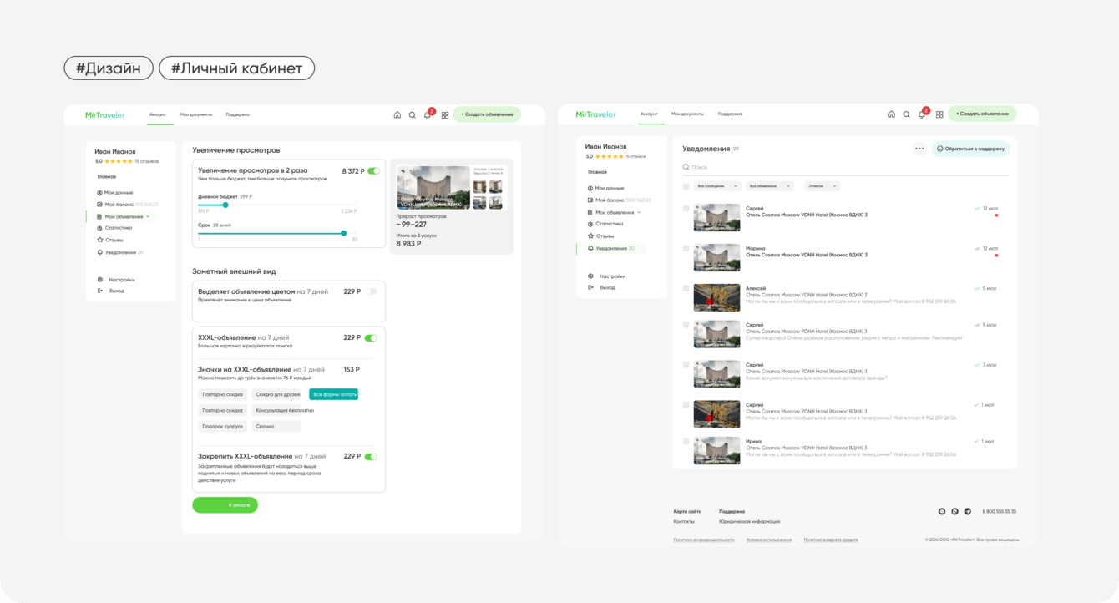
Task: Click the Отзывы star icon, promotion screen sidebar
Action: pos(99,241)
